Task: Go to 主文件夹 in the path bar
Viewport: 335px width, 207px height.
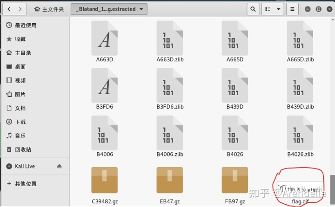Action: point(49,9)
